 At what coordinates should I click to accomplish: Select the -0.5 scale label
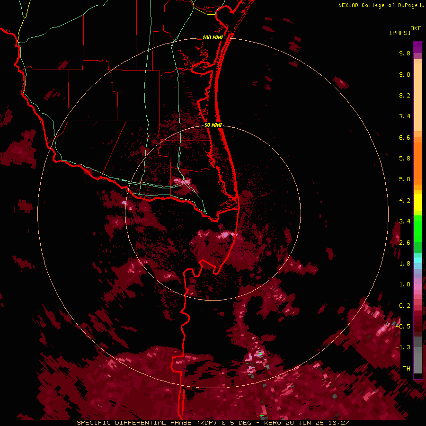[403, 327]
